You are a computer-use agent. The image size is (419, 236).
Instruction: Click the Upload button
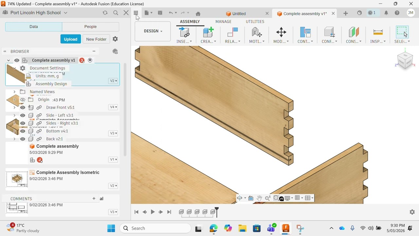tap(70, 39)
